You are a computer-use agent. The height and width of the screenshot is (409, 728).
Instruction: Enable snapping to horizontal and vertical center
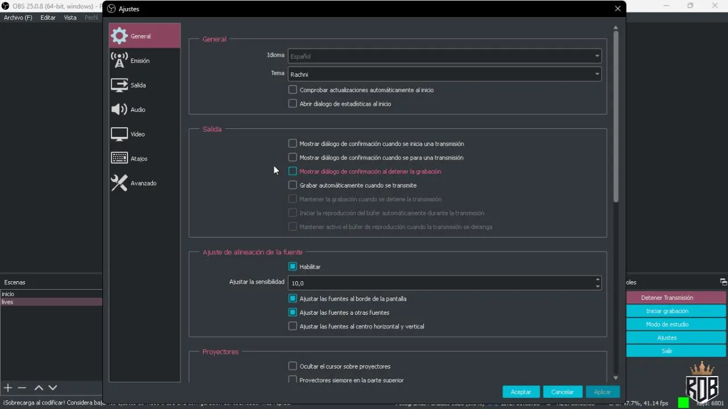coord(293,326)
